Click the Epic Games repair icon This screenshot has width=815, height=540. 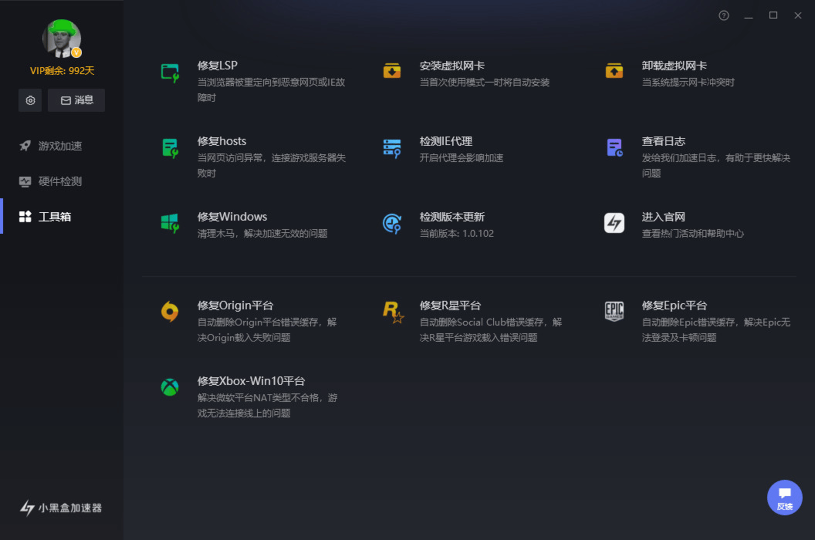614,311
